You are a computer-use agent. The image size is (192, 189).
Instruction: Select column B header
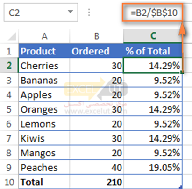(97, 36)
